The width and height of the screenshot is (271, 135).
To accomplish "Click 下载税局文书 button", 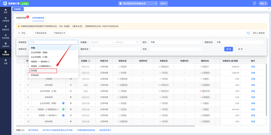I will click(x=59, y=33).
